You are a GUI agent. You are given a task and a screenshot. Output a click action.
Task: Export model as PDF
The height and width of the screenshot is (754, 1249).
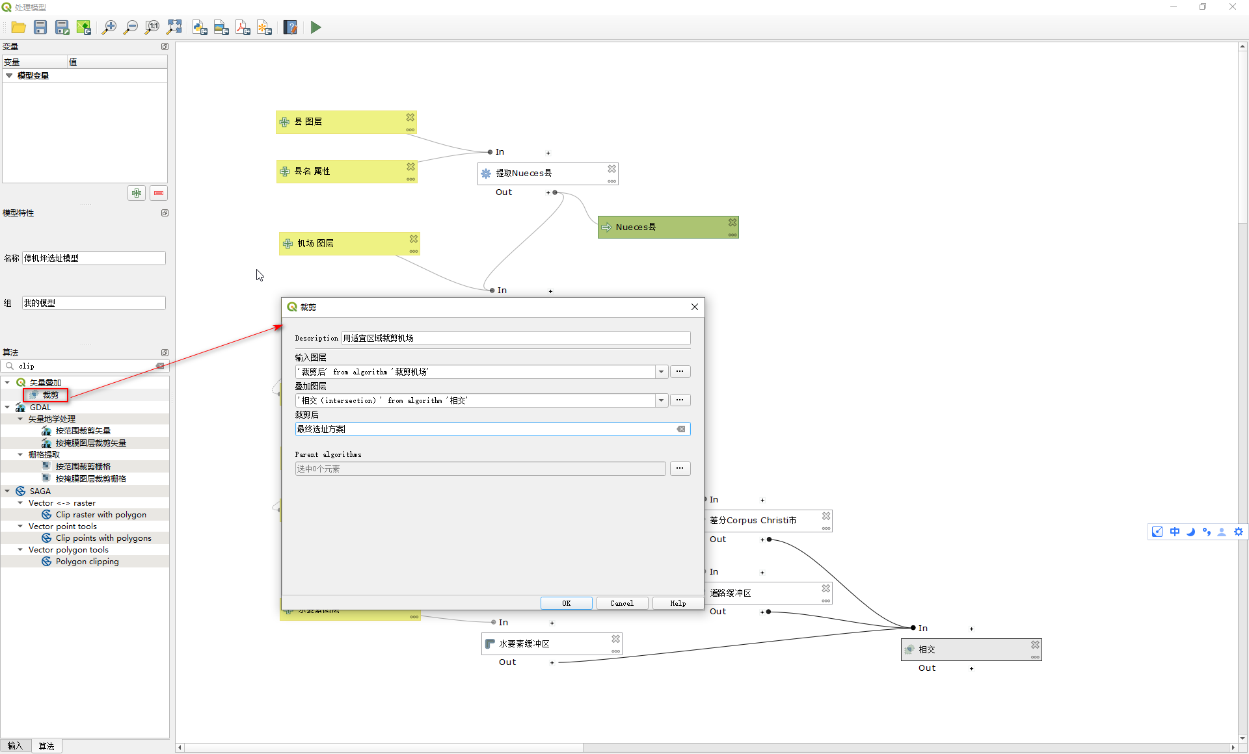243,27
